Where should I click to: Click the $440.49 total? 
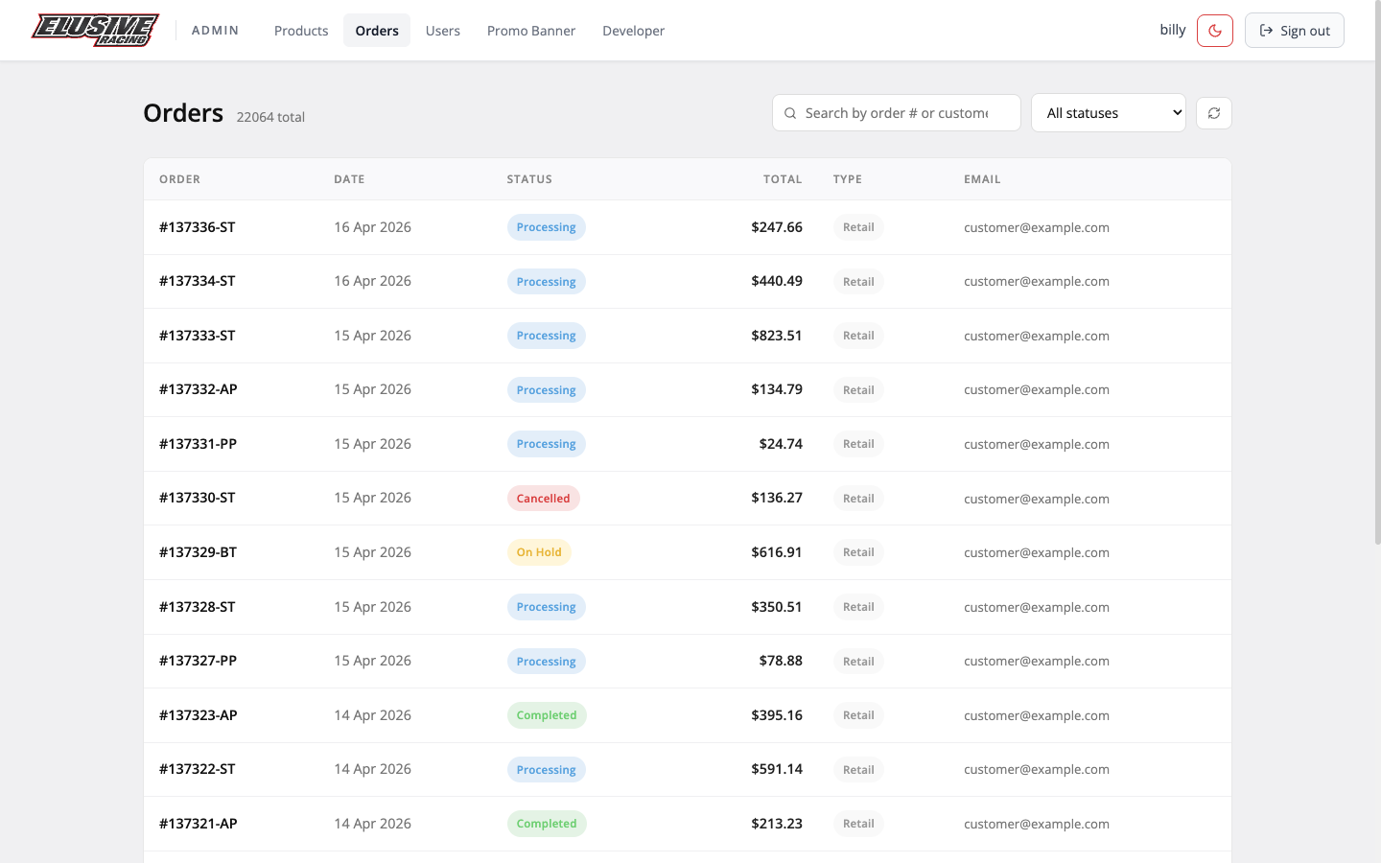point(777,281)
